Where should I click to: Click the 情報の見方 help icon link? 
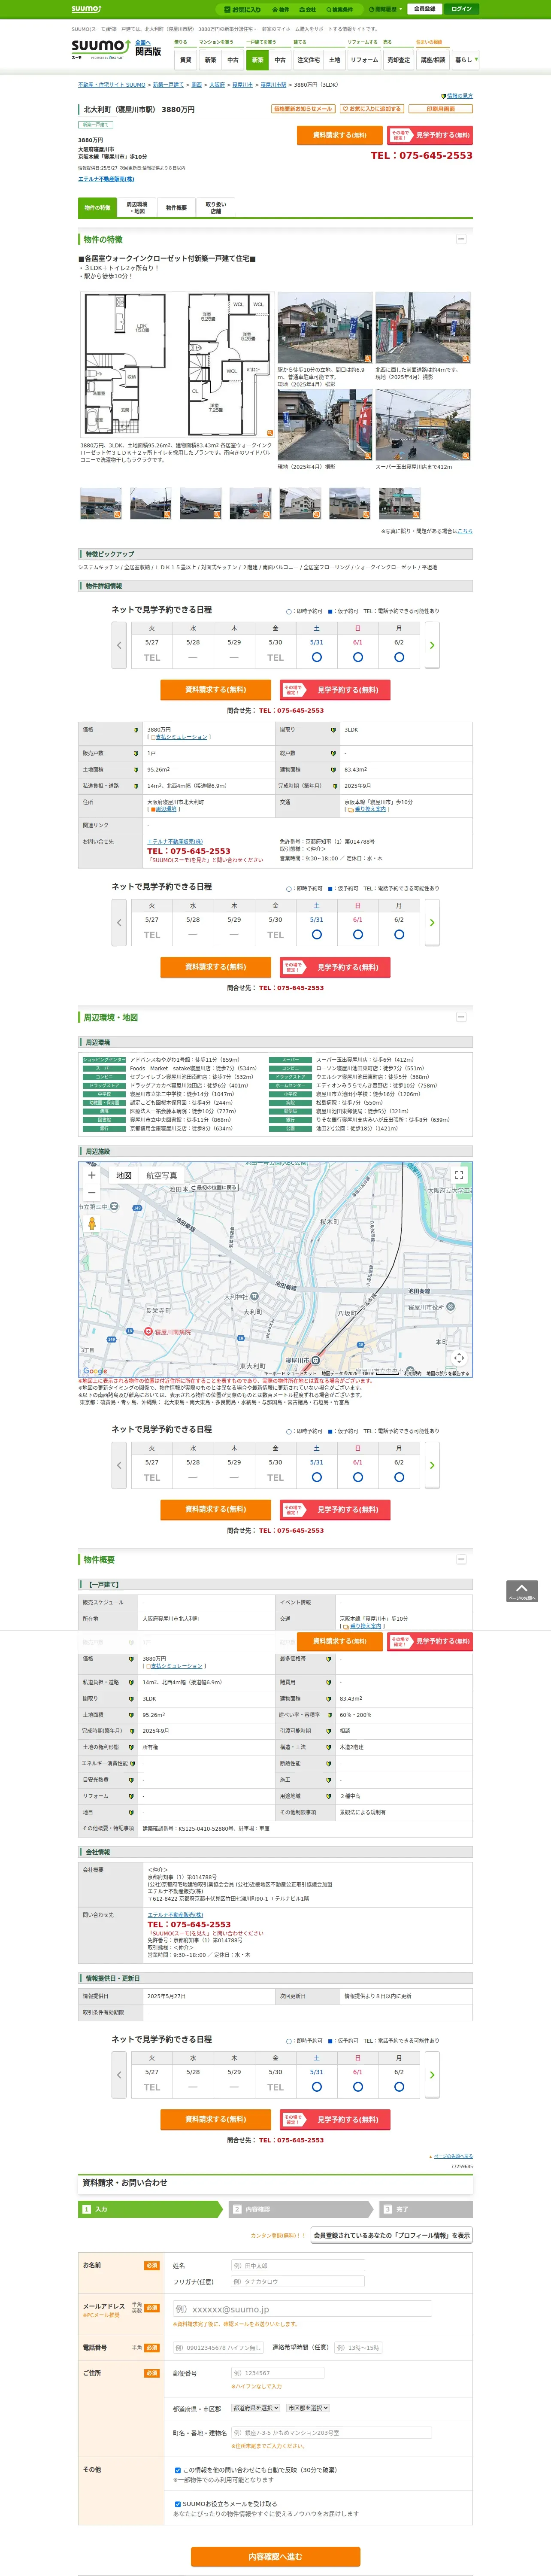pyautogui.click(x=457, y=96)
